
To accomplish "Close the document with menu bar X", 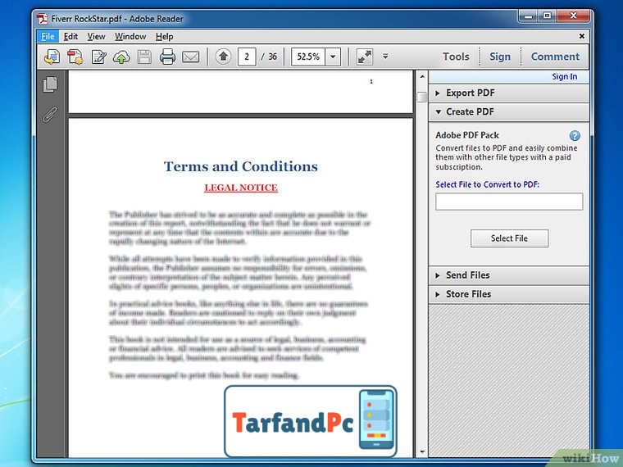I will (582, 36).
